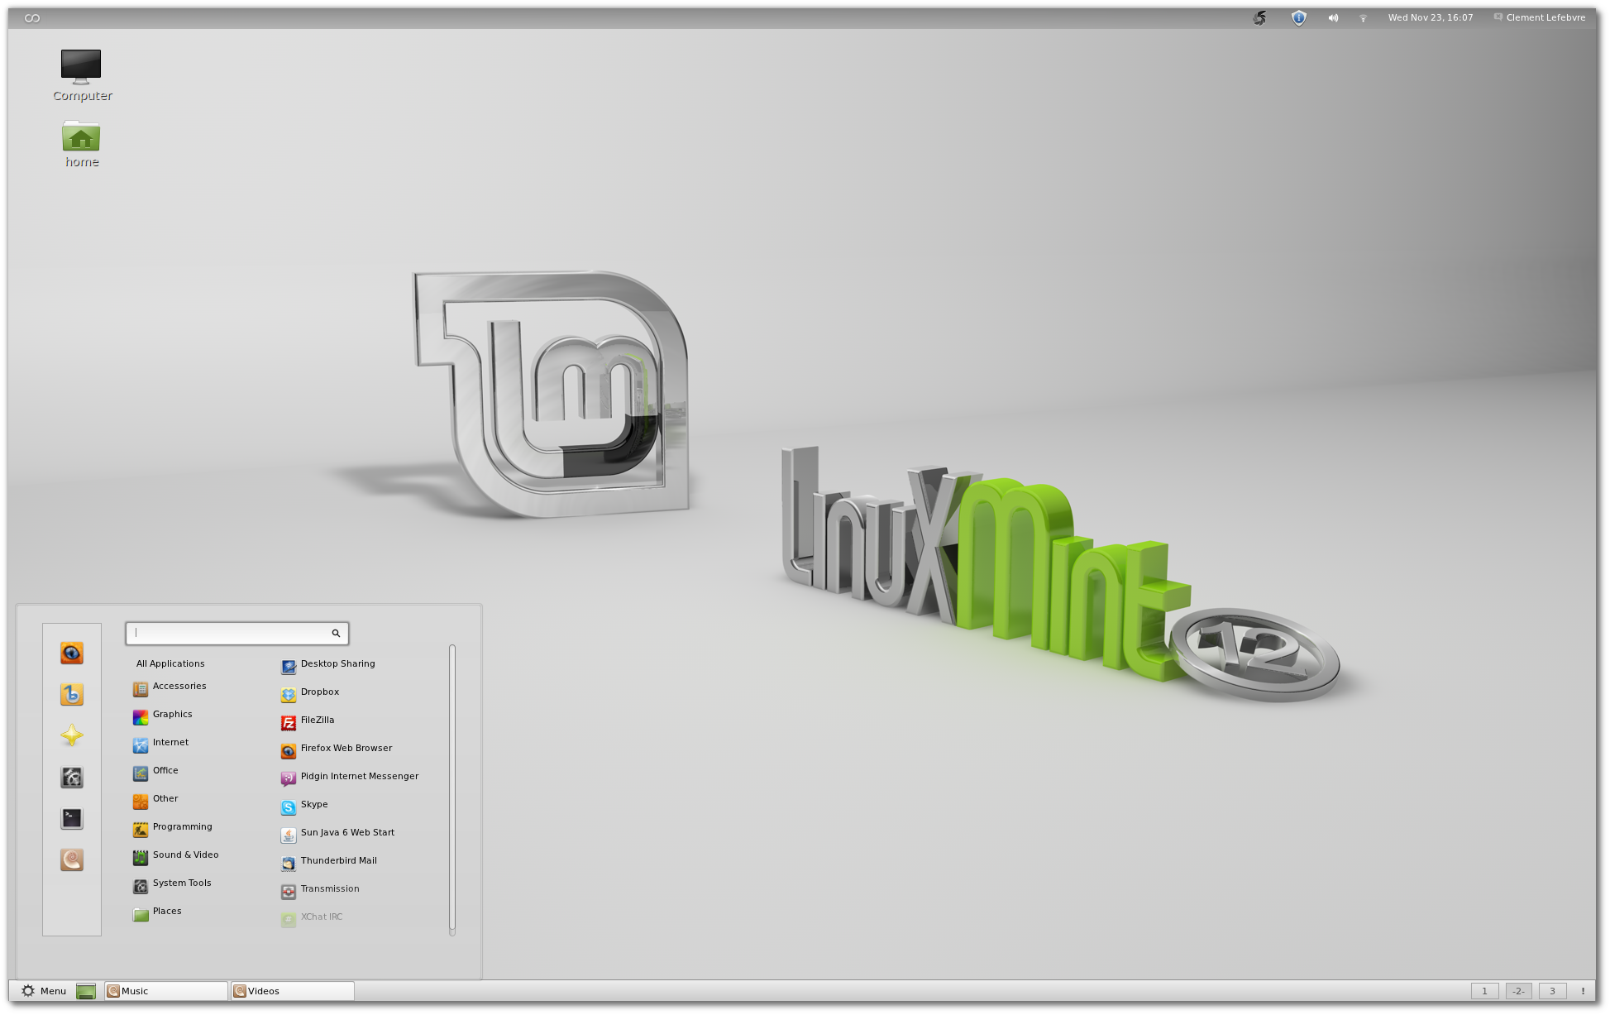Click the application search input field
Viewport: 1610px width, 1015px height.
pyautogui.click(x=235, y=633)
